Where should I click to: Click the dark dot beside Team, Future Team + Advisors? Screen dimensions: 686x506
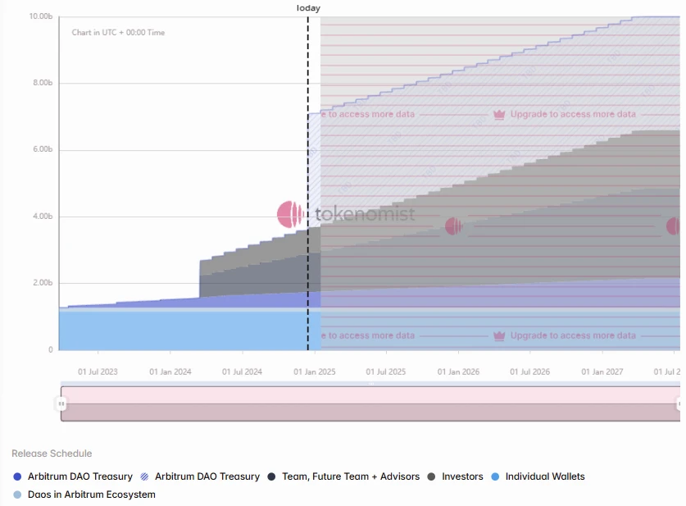tap(271, 476)
